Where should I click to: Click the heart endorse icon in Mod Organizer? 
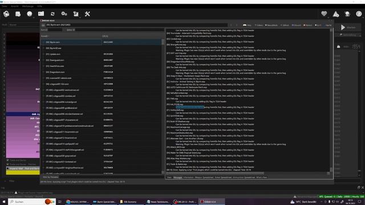pos(324,14)
